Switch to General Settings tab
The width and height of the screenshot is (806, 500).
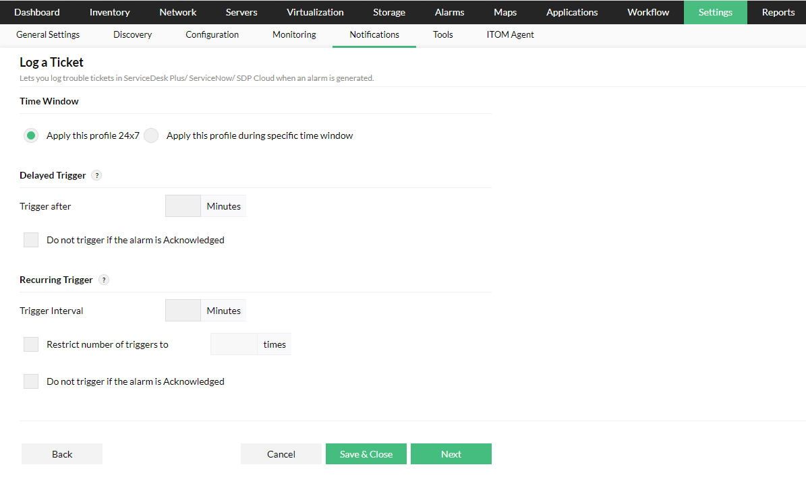[x=48, y=35]
